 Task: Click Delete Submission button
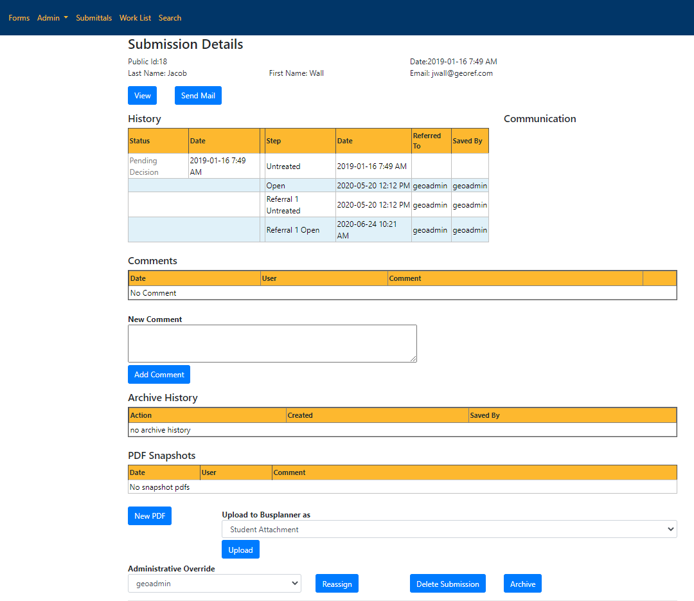tap(447, 584)
